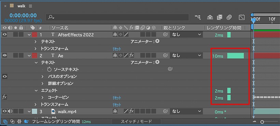Click the light blue label swatch of walk.mp4
Image resolution: width=280 pixels, height=126 pixels.
pyautogui.click(x=34, y=112)
